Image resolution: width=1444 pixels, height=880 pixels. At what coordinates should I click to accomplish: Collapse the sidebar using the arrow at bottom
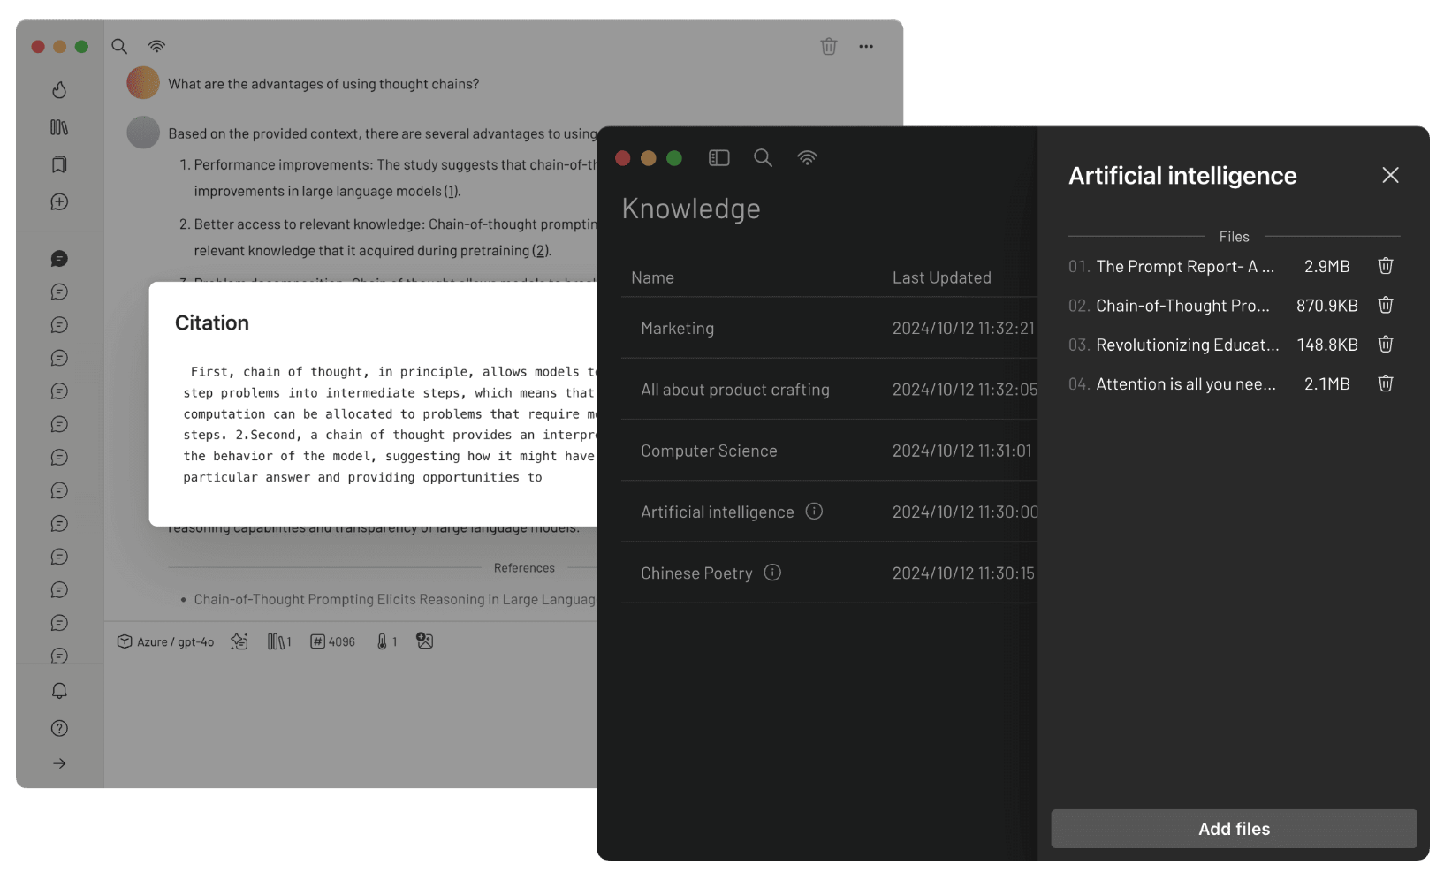58,763
